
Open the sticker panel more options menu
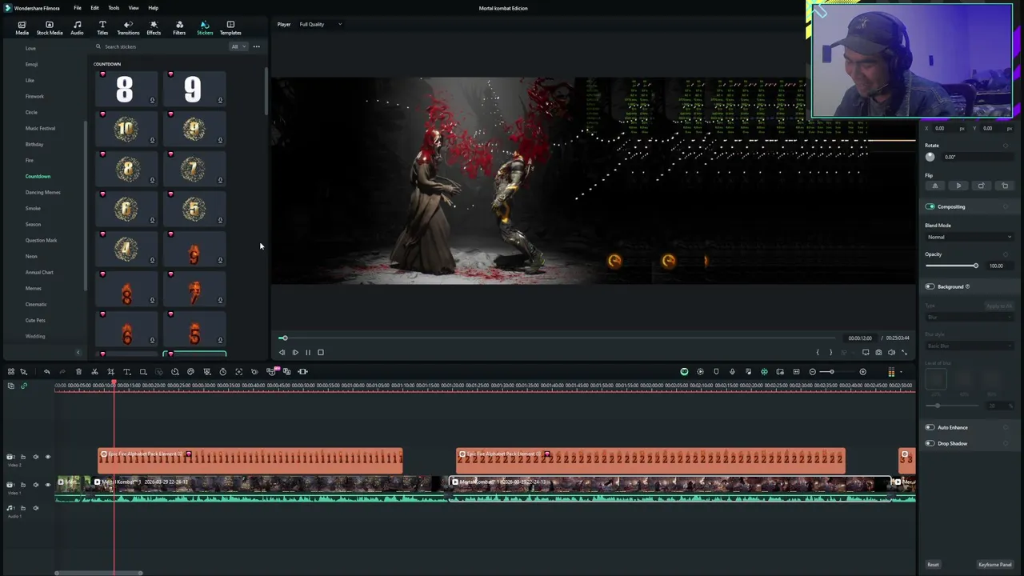[x=256, y=46]
